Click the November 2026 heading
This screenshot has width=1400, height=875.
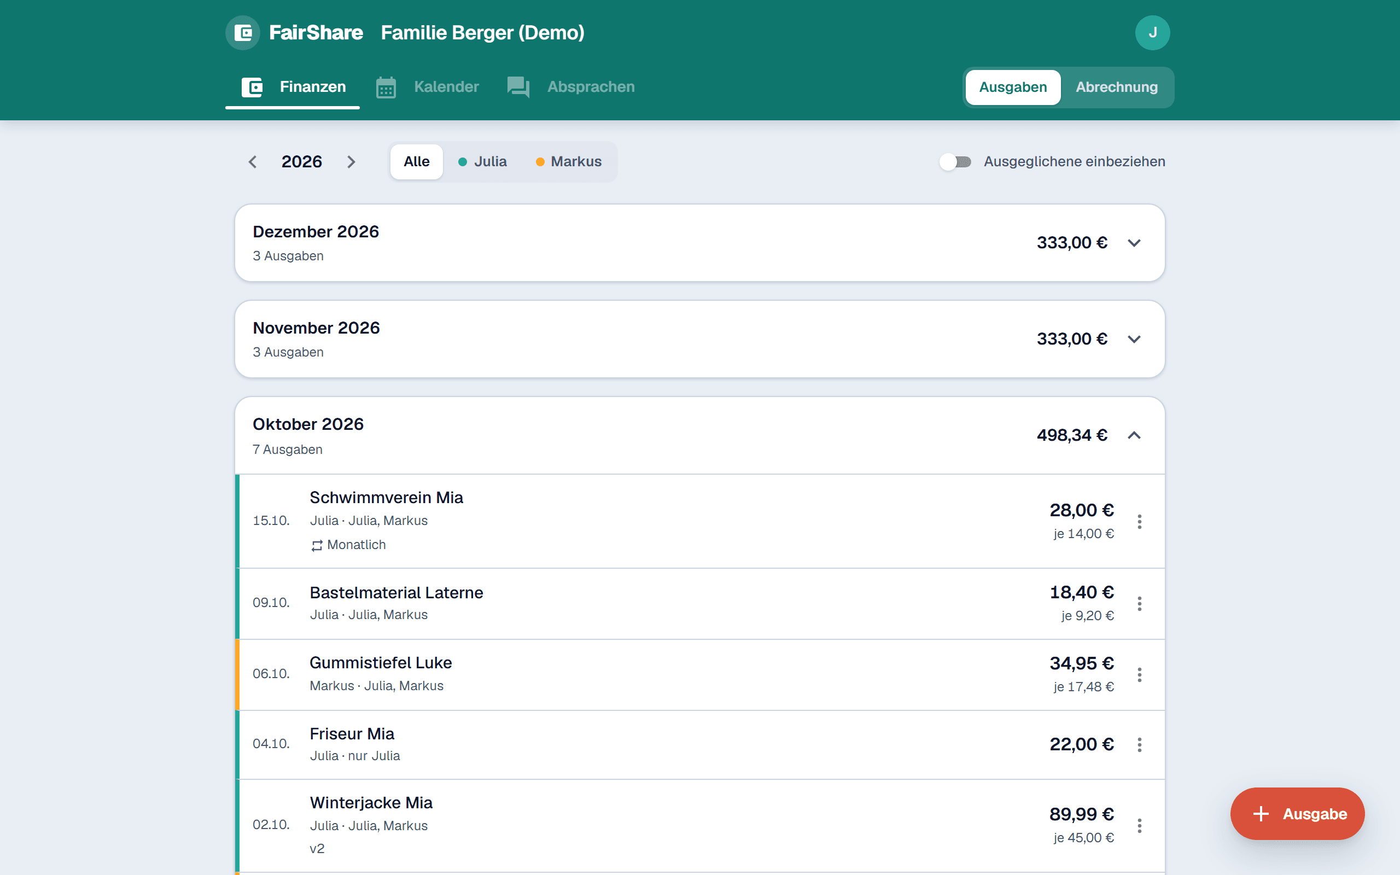click(x=317, y=328)
